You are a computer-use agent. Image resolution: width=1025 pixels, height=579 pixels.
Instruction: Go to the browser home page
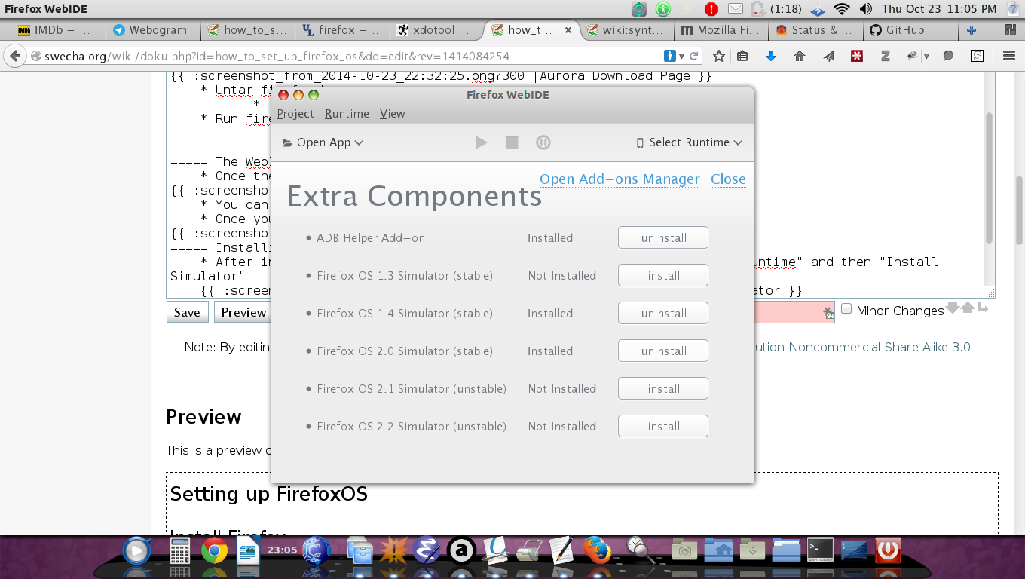coord(800,56)
